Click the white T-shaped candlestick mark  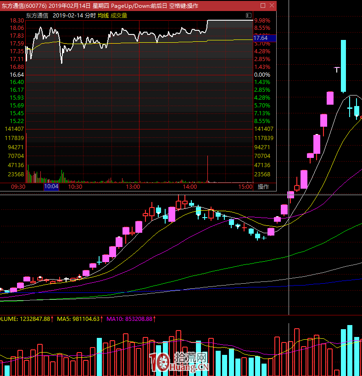pos(337,70)
